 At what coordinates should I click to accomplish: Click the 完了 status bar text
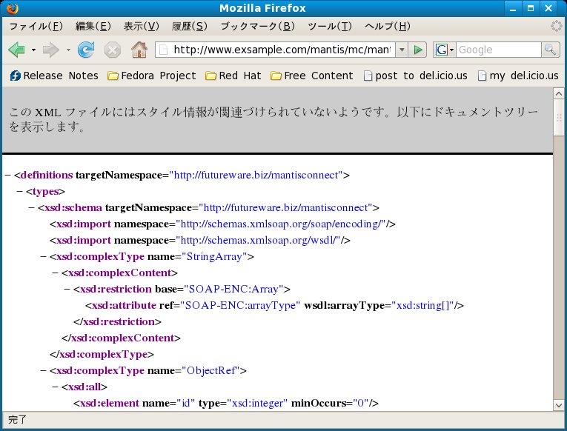click(17, 419)
